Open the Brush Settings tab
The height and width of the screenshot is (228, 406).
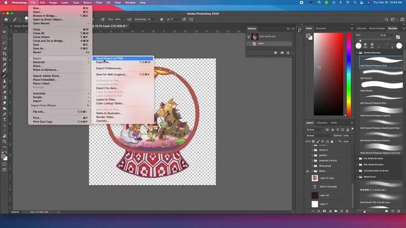click(377, 28)
